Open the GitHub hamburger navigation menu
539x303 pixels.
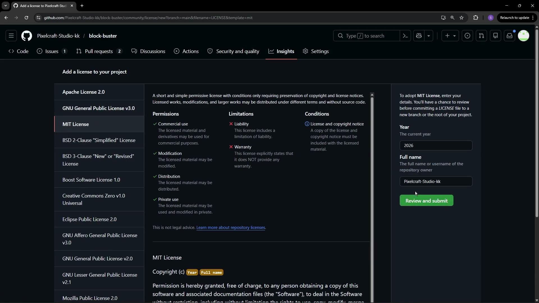(x=11, y=36)
